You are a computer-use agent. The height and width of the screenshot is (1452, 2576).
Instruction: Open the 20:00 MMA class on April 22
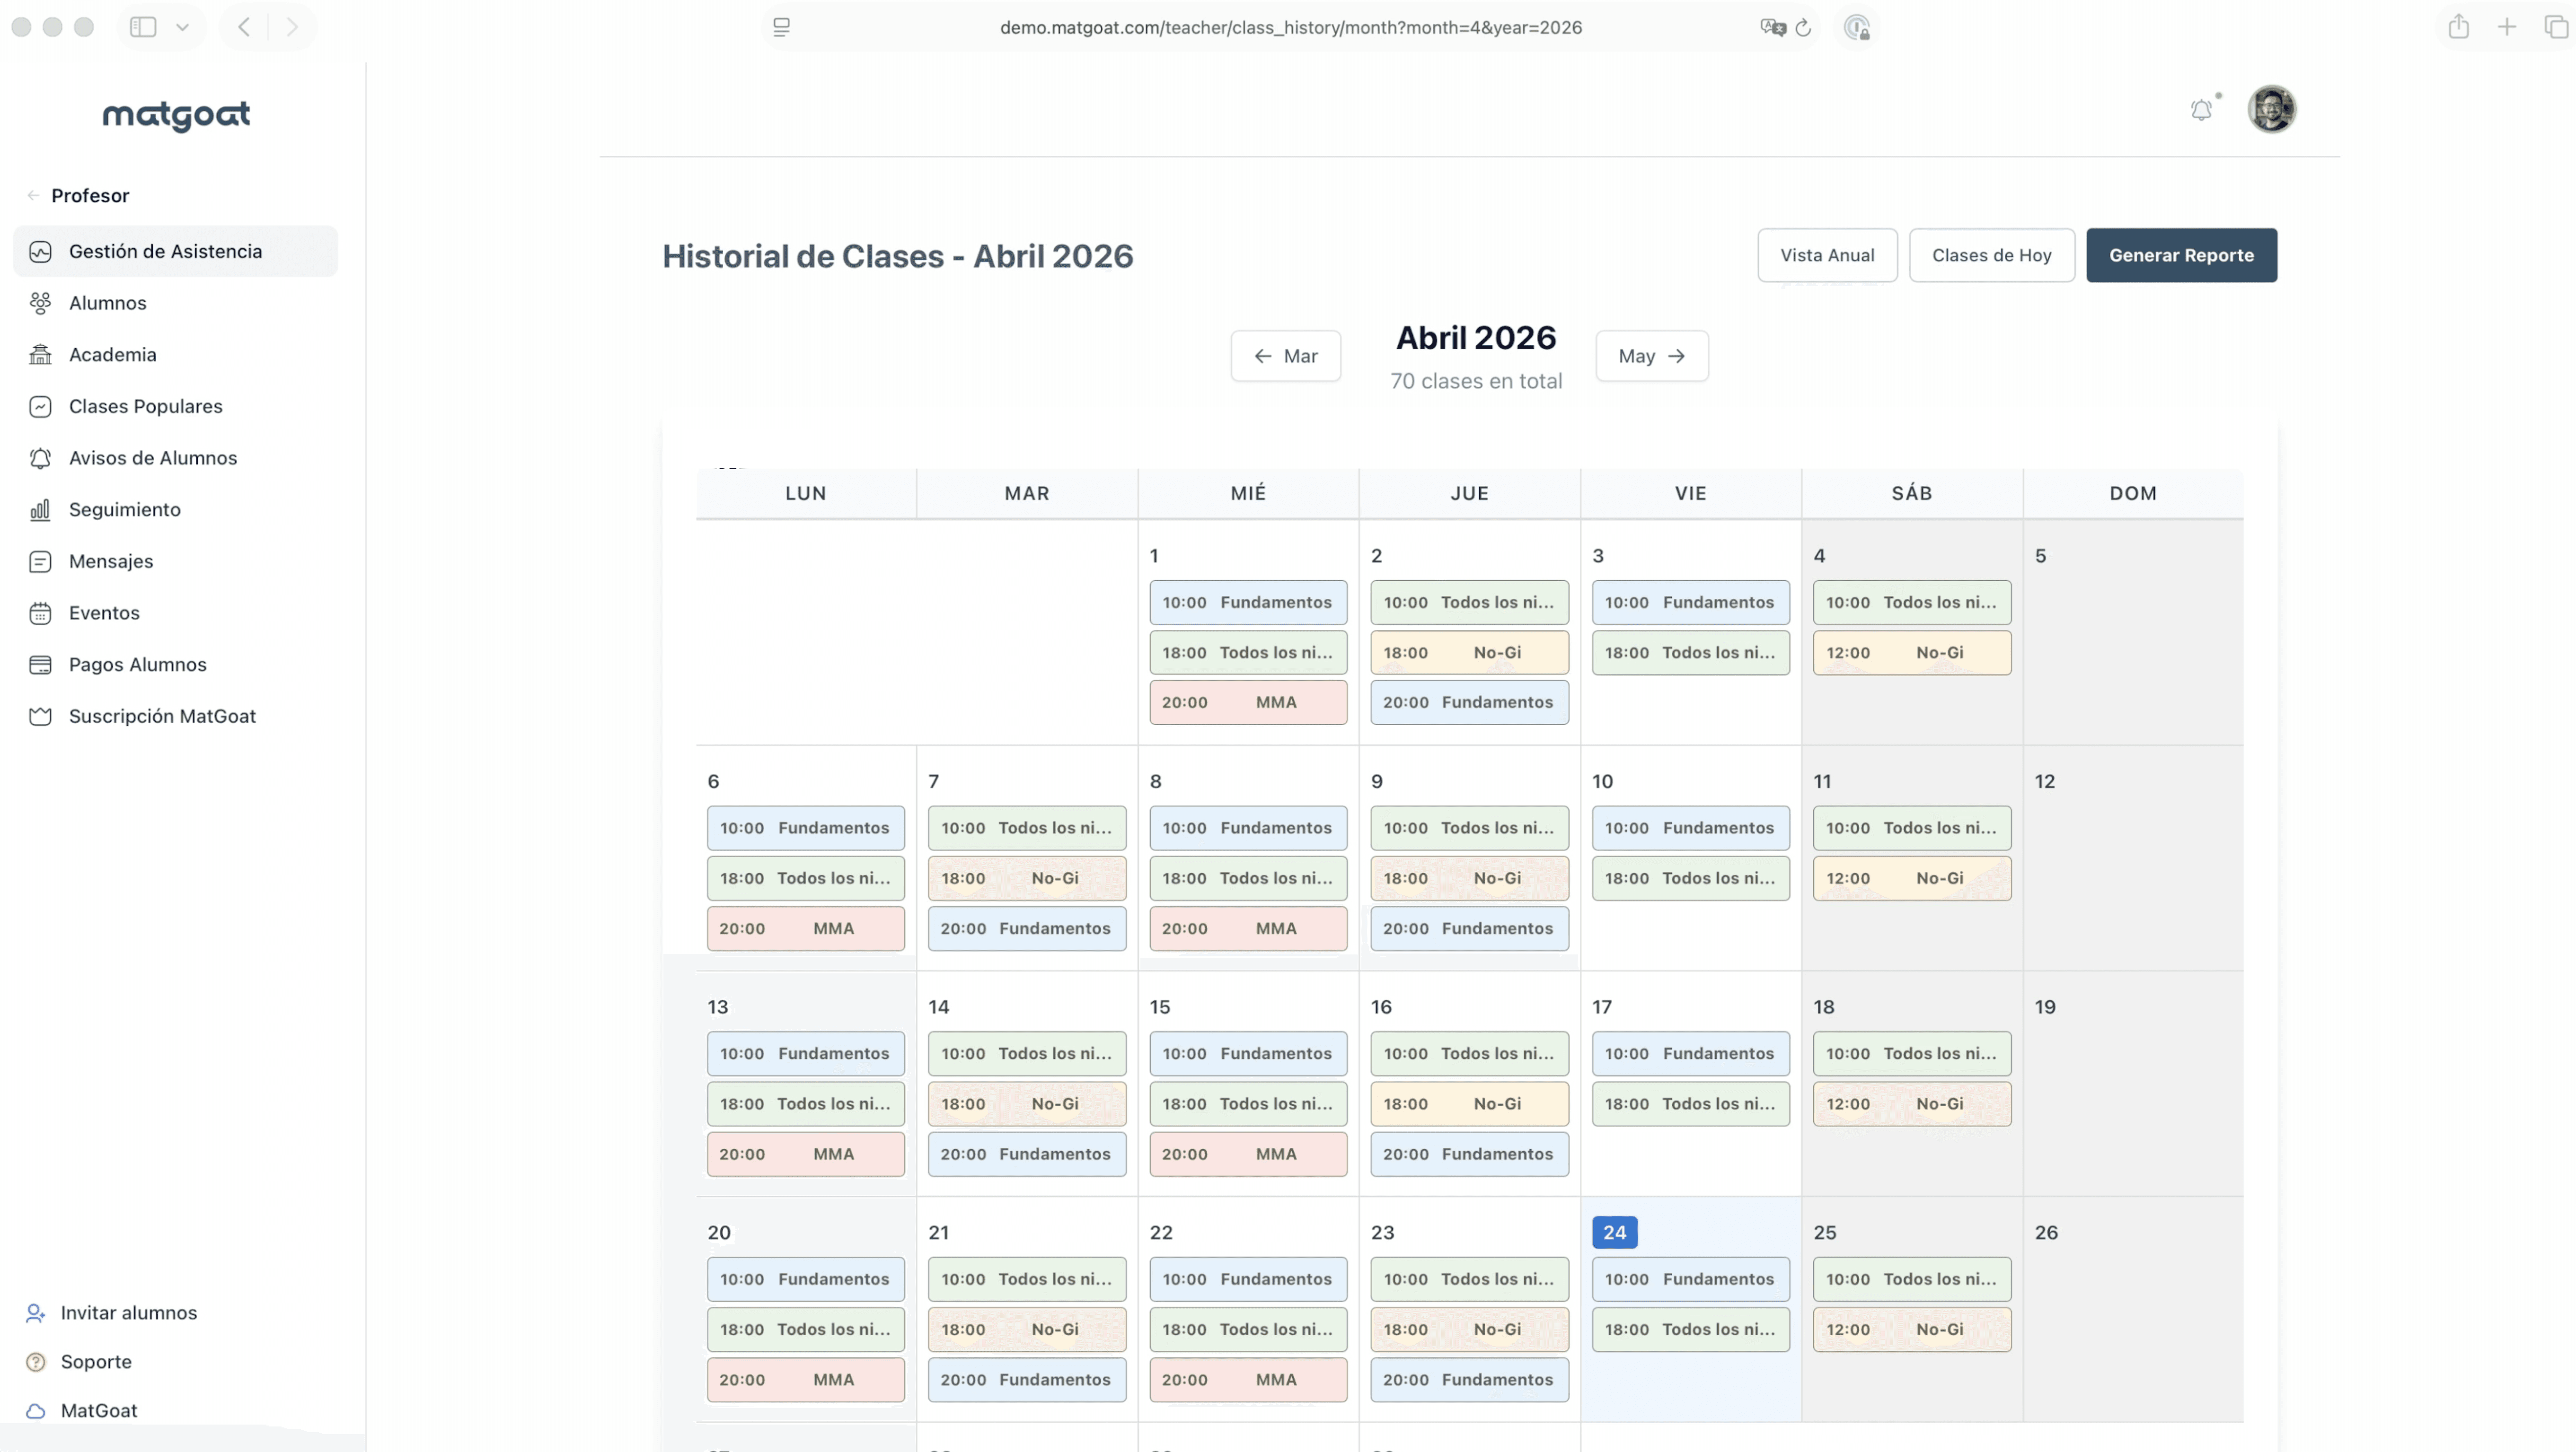pyautogui.click(x=1248, y=1380)
